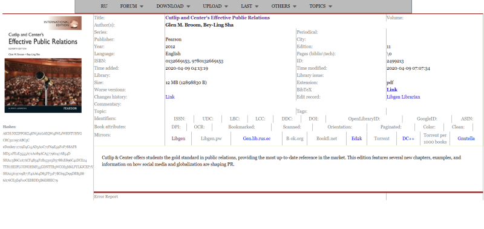This screenshot has width=484, height=229.
Task: Select the Time added 2020-04-09 04:13:19
Action: pyautogui.click(x=187, y=68)
